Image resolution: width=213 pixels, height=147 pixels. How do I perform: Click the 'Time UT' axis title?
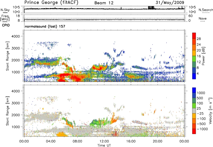point(104,145)
